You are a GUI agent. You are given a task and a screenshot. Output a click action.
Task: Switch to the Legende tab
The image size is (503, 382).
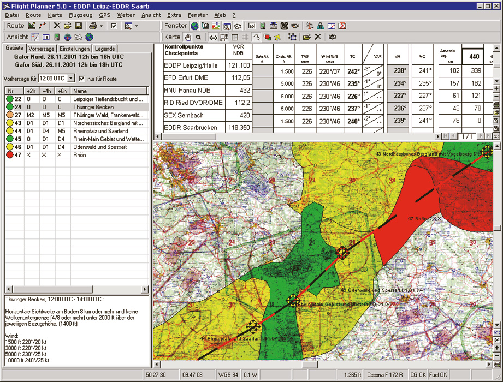(105, 49)
